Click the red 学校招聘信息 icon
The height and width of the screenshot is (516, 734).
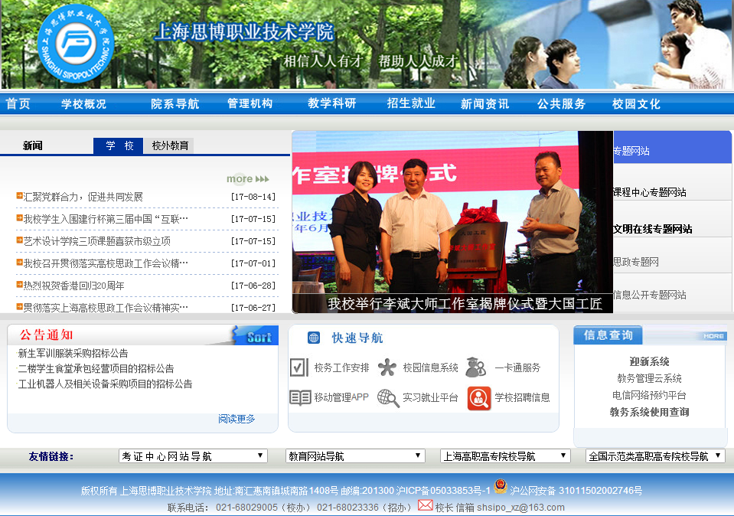(479, 398)
